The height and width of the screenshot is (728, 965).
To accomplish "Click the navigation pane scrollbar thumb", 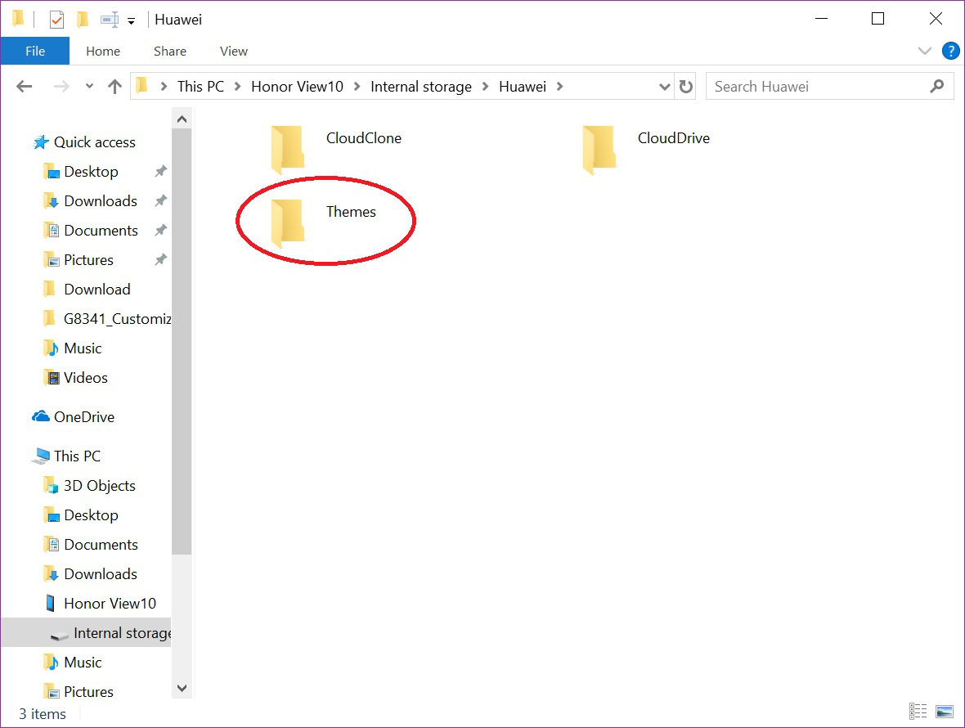I will [182, 342].
